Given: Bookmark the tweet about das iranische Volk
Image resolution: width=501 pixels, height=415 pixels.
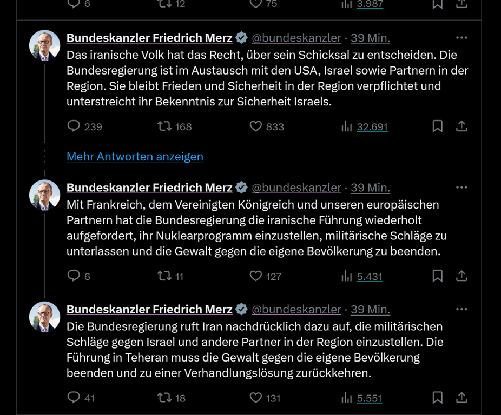Looking at the screenshot, I should click(x=437, y=126).
